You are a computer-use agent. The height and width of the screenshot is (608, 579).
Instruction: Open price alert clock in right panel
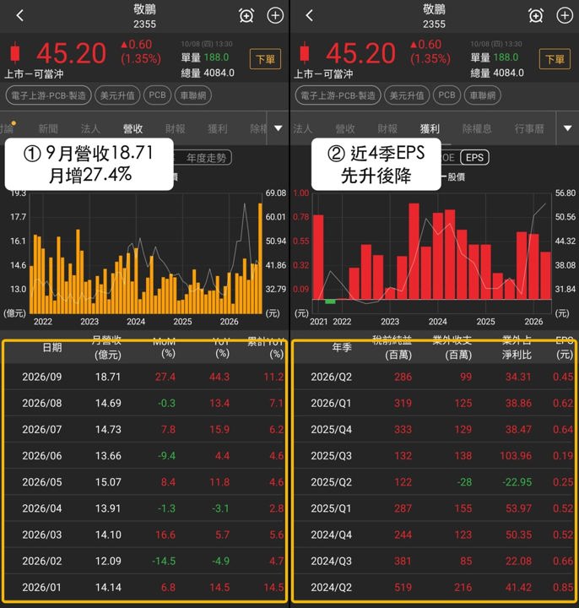(536, 15)
